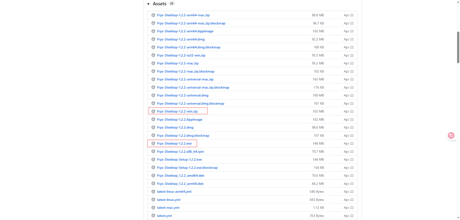Open Frpc-Desktop-1.2.2.dmg.blockmap link
Viewport: 460px width, 220px height.
[x=183, y=135]
